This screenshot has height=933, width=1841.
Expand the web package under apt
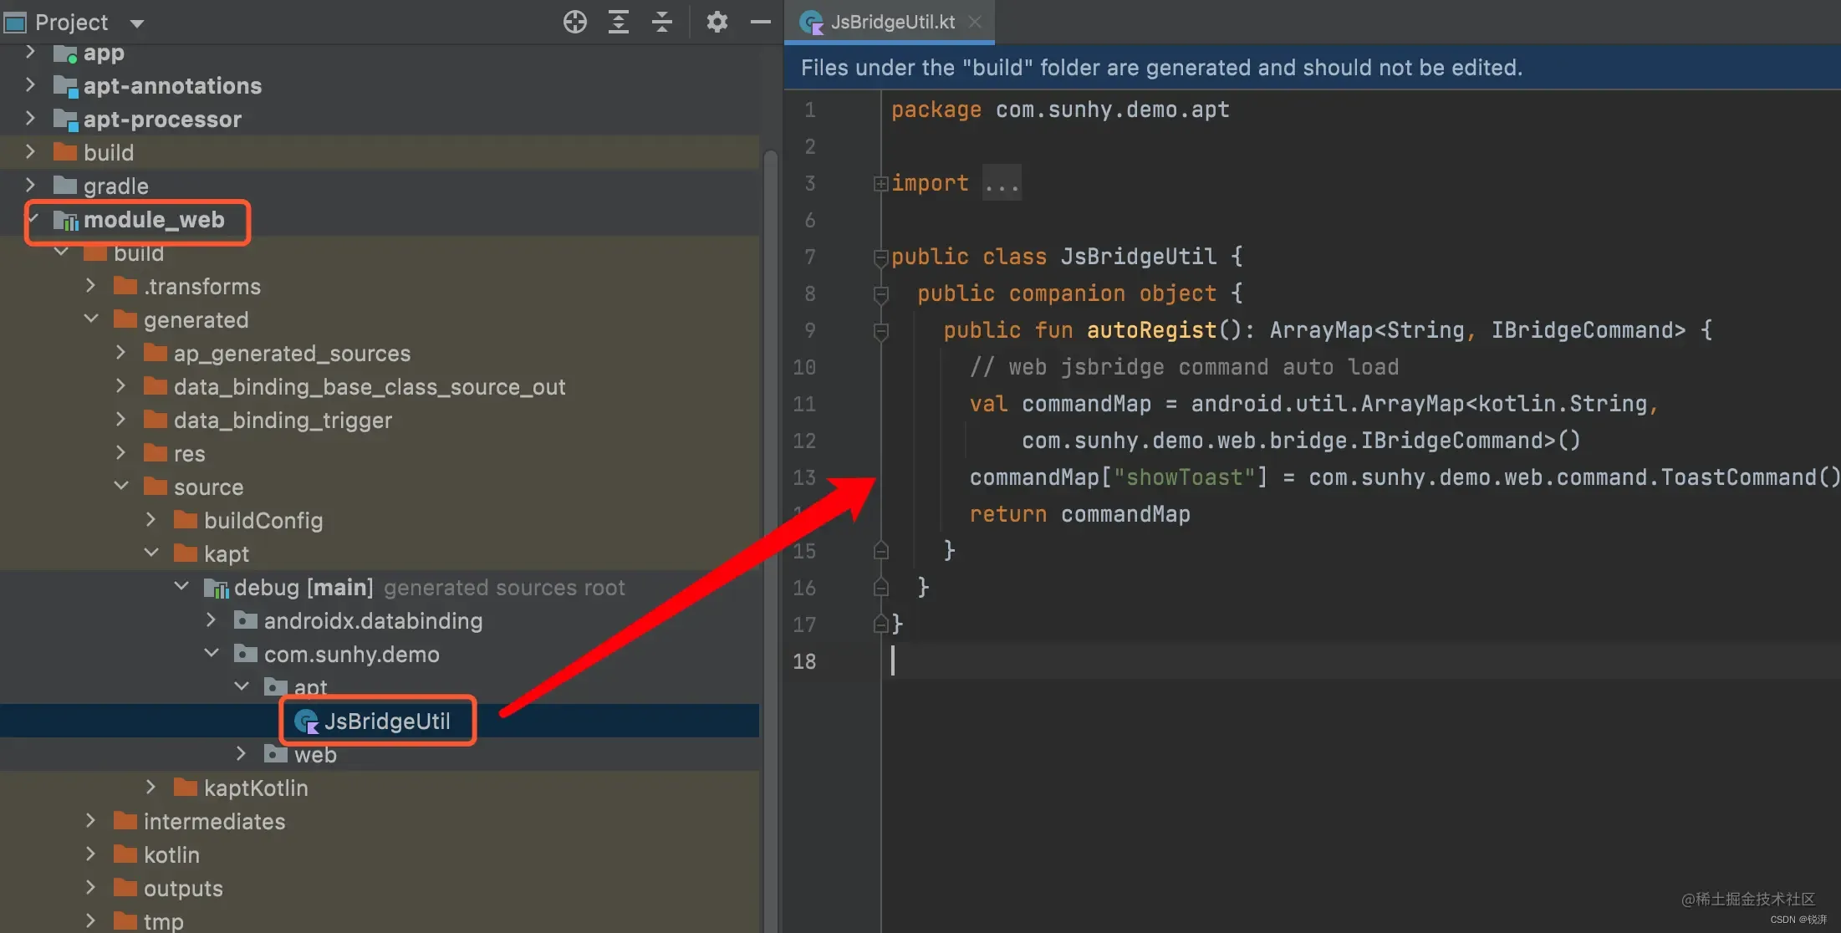(242, 754)
